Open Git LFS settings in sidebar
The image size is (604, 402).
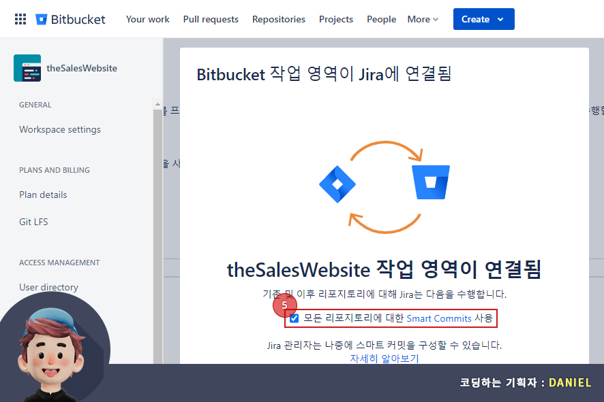(x=33, y=222)
